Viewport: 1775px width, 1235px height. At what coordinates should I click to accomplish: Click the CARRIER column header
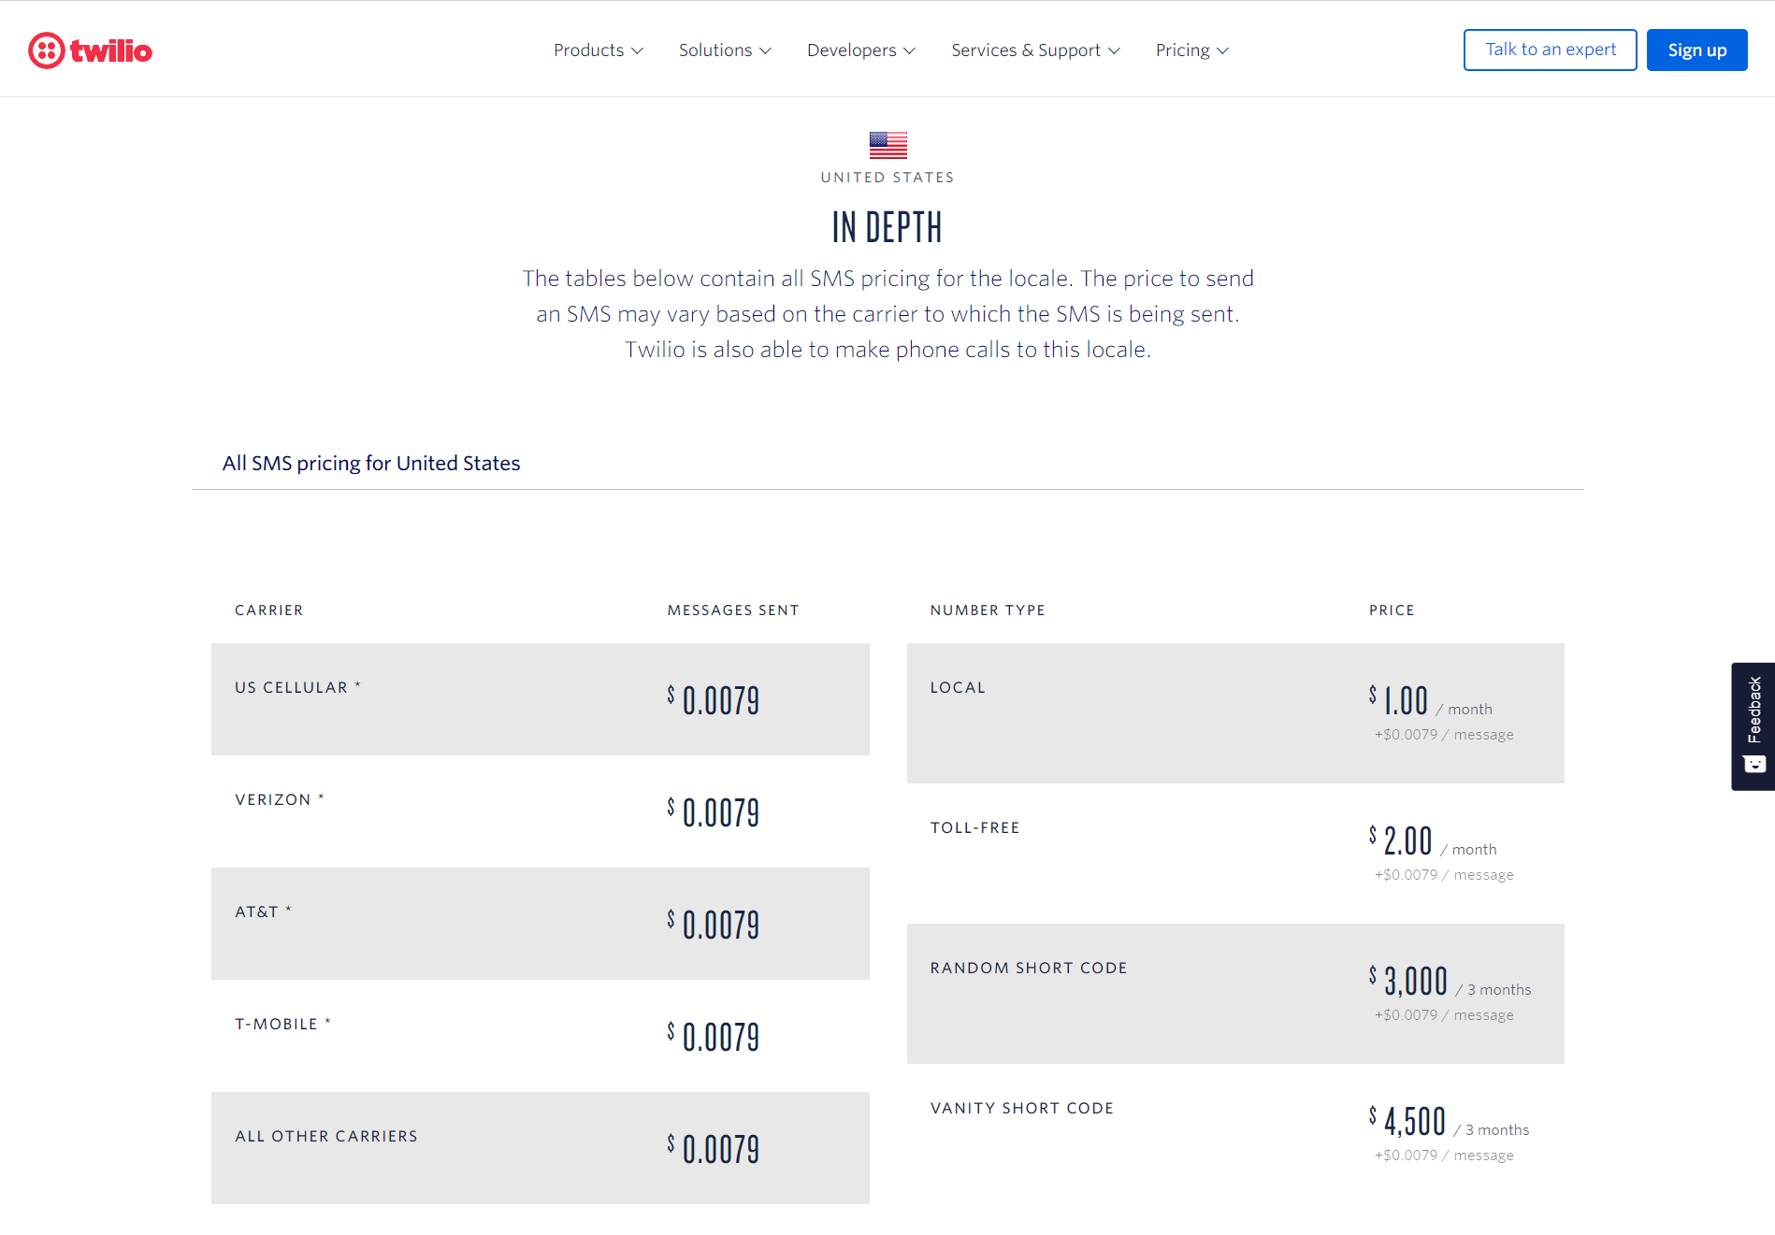tap(269, 610)
